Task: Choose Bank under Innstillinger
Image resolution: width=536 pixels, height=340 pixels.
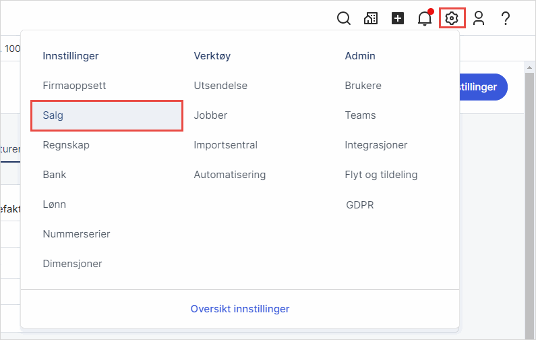Action: coord(55,175)
